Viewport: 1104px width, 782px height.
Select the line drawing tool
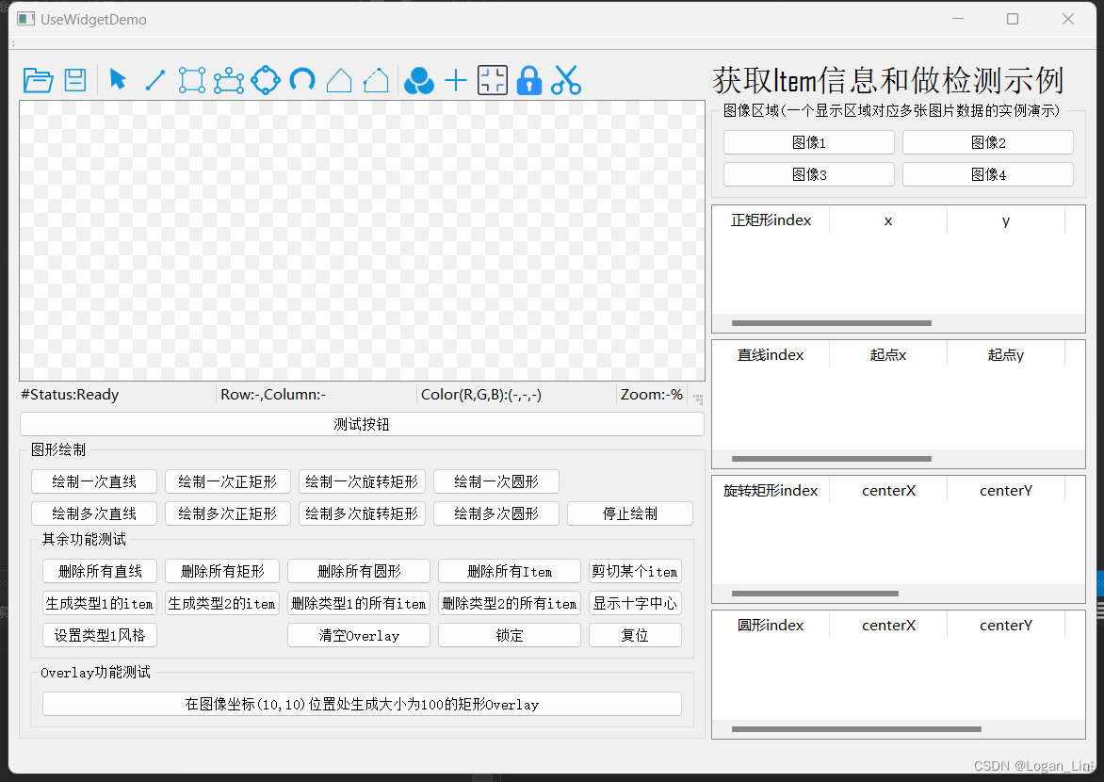[154, 80]
